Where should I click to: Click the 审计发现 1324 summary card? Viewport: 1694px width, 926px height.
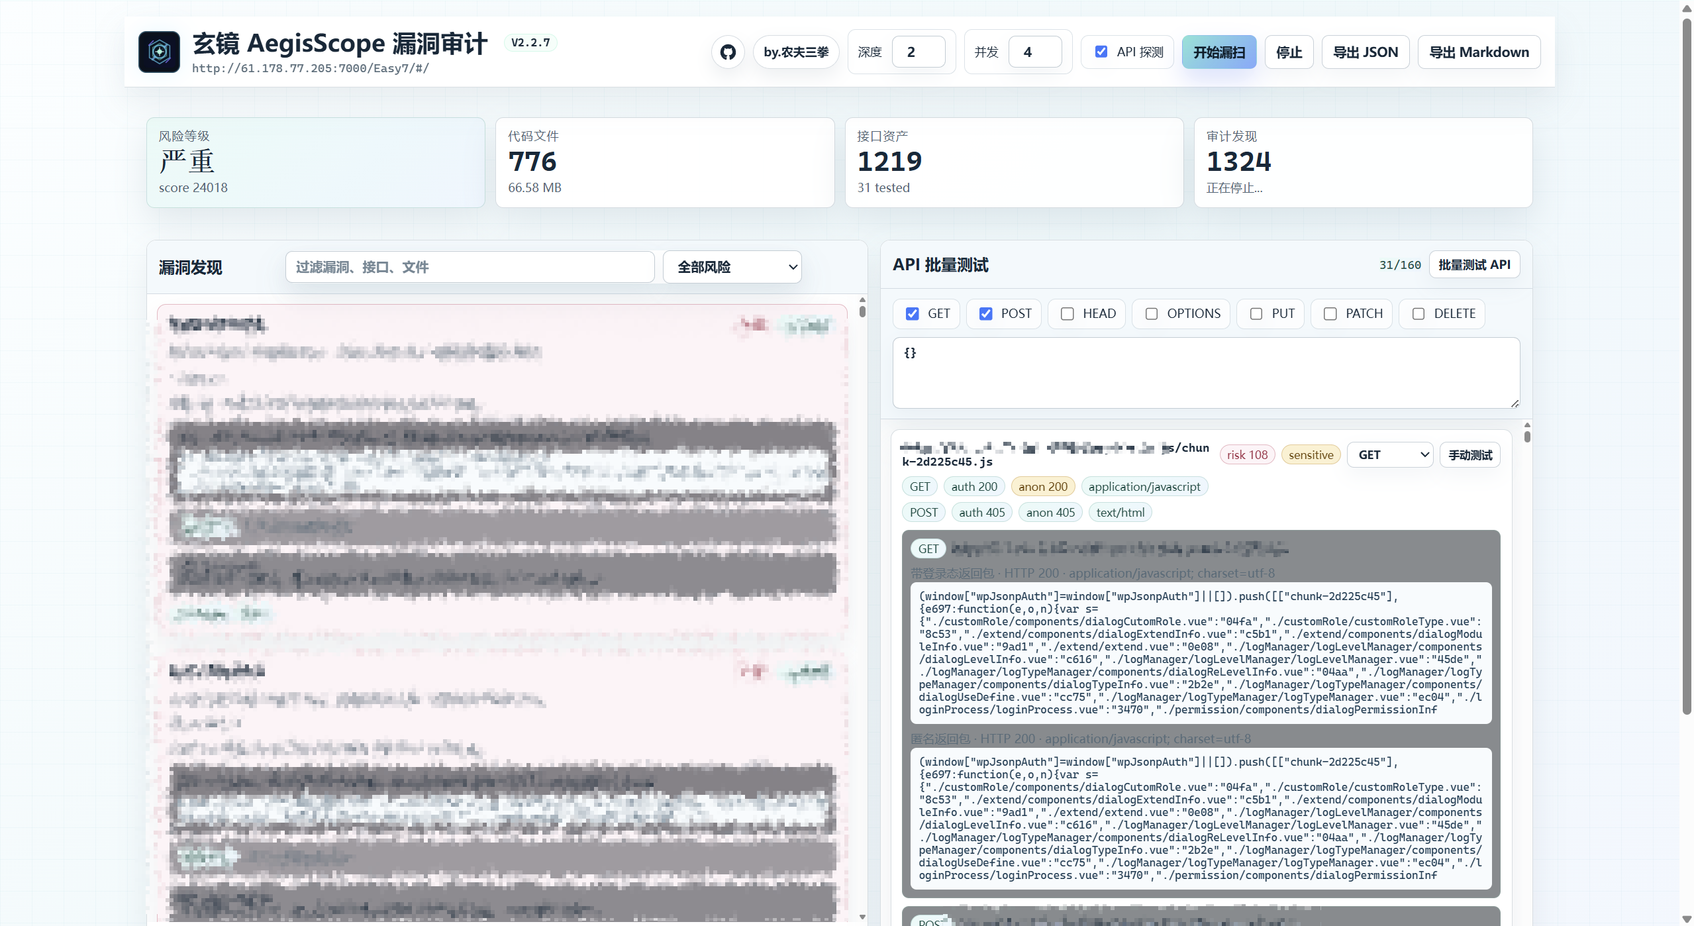(1363, 163)
